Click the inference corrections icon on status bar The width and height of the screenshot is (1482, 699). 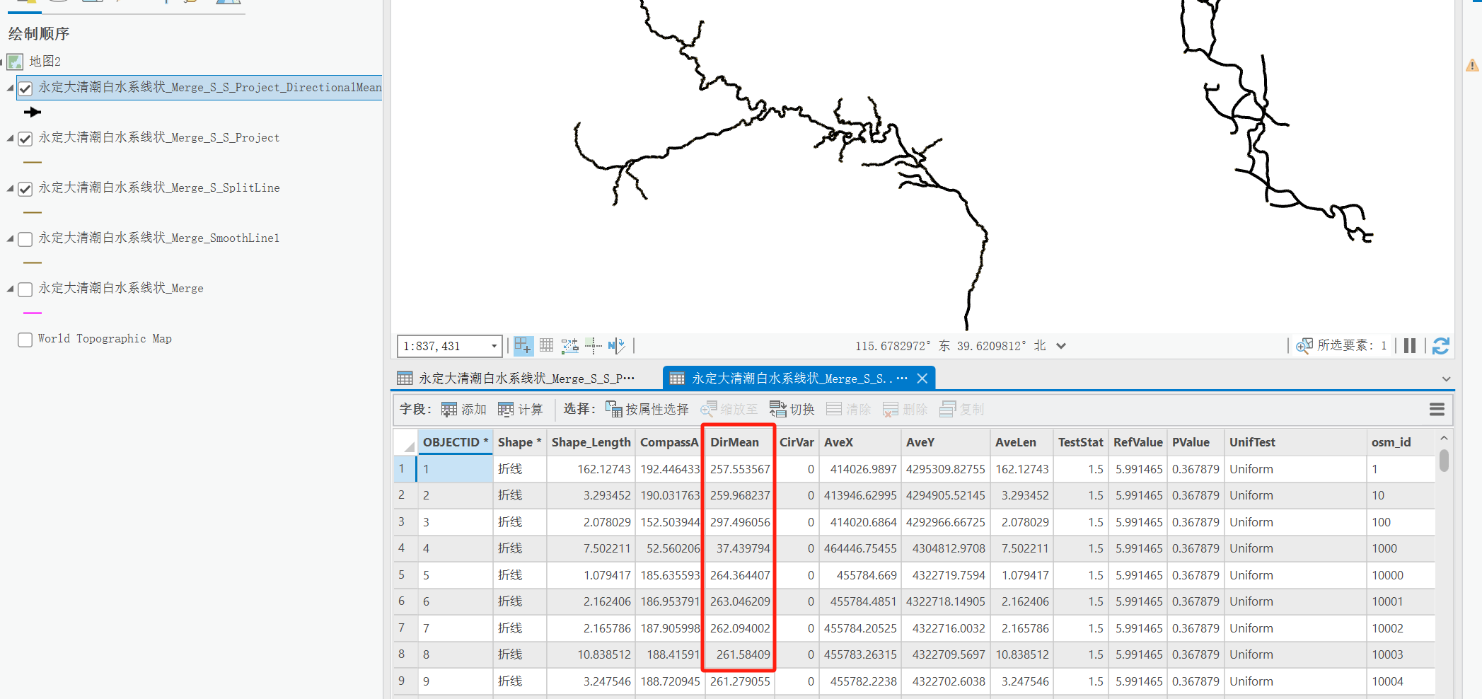coord(593,345)
